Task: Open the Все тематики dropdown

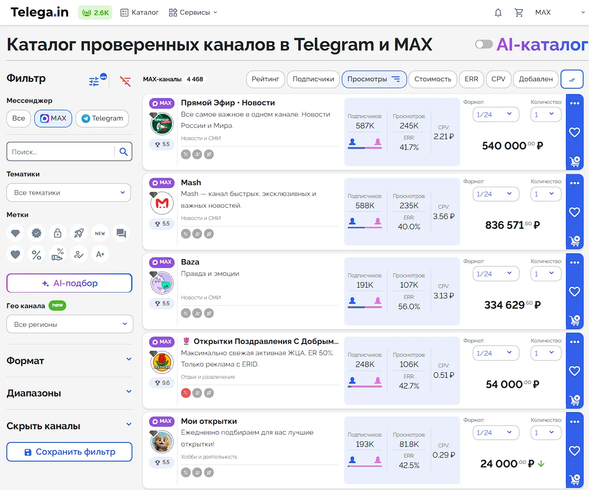Action: point(69,193)
